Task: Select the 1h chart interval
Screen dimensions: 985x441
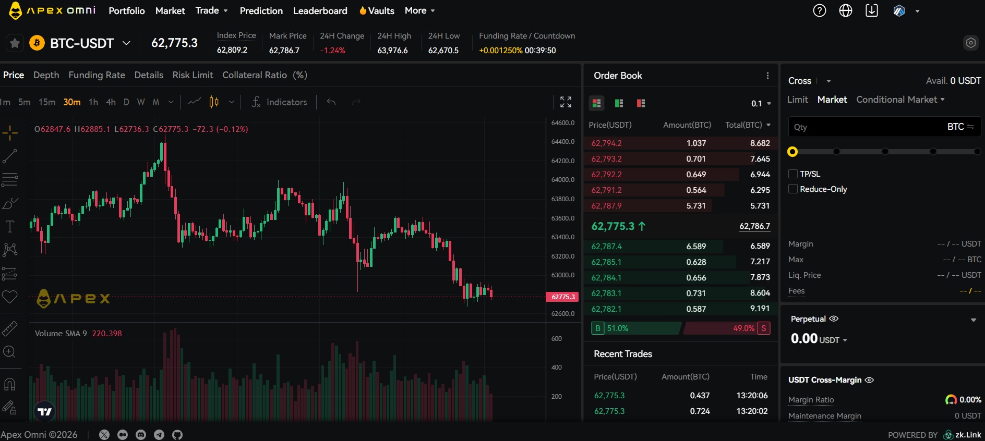Action: (x=93, y=102)
